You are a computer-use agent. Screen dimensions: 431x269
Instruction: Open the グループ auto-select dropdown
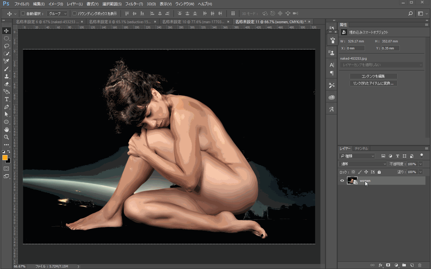coord(57,13)
